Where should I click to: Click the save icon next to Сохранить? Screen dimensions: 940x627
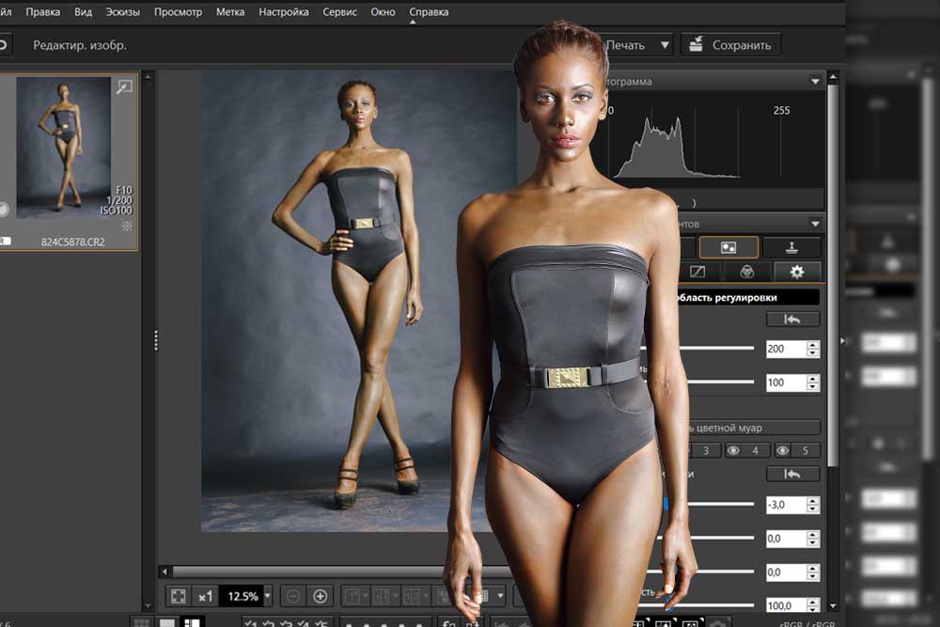click(696, 44)
